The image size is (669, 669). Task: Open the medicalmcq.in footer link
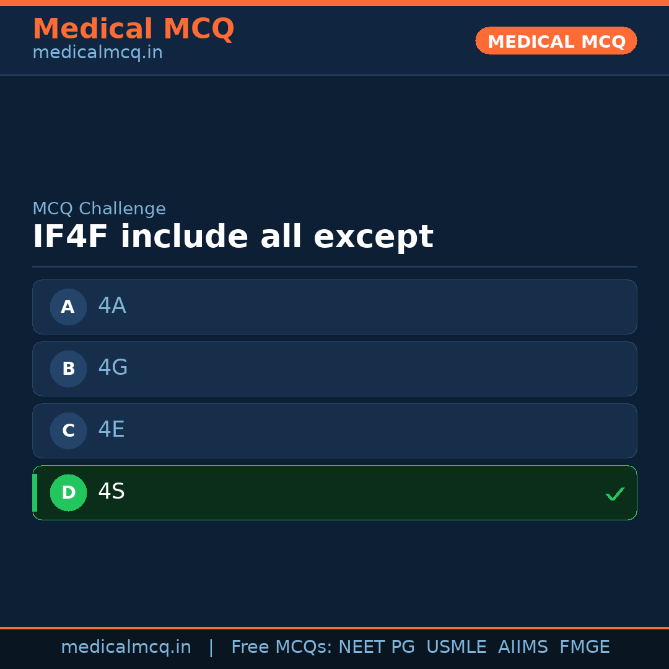126,647
